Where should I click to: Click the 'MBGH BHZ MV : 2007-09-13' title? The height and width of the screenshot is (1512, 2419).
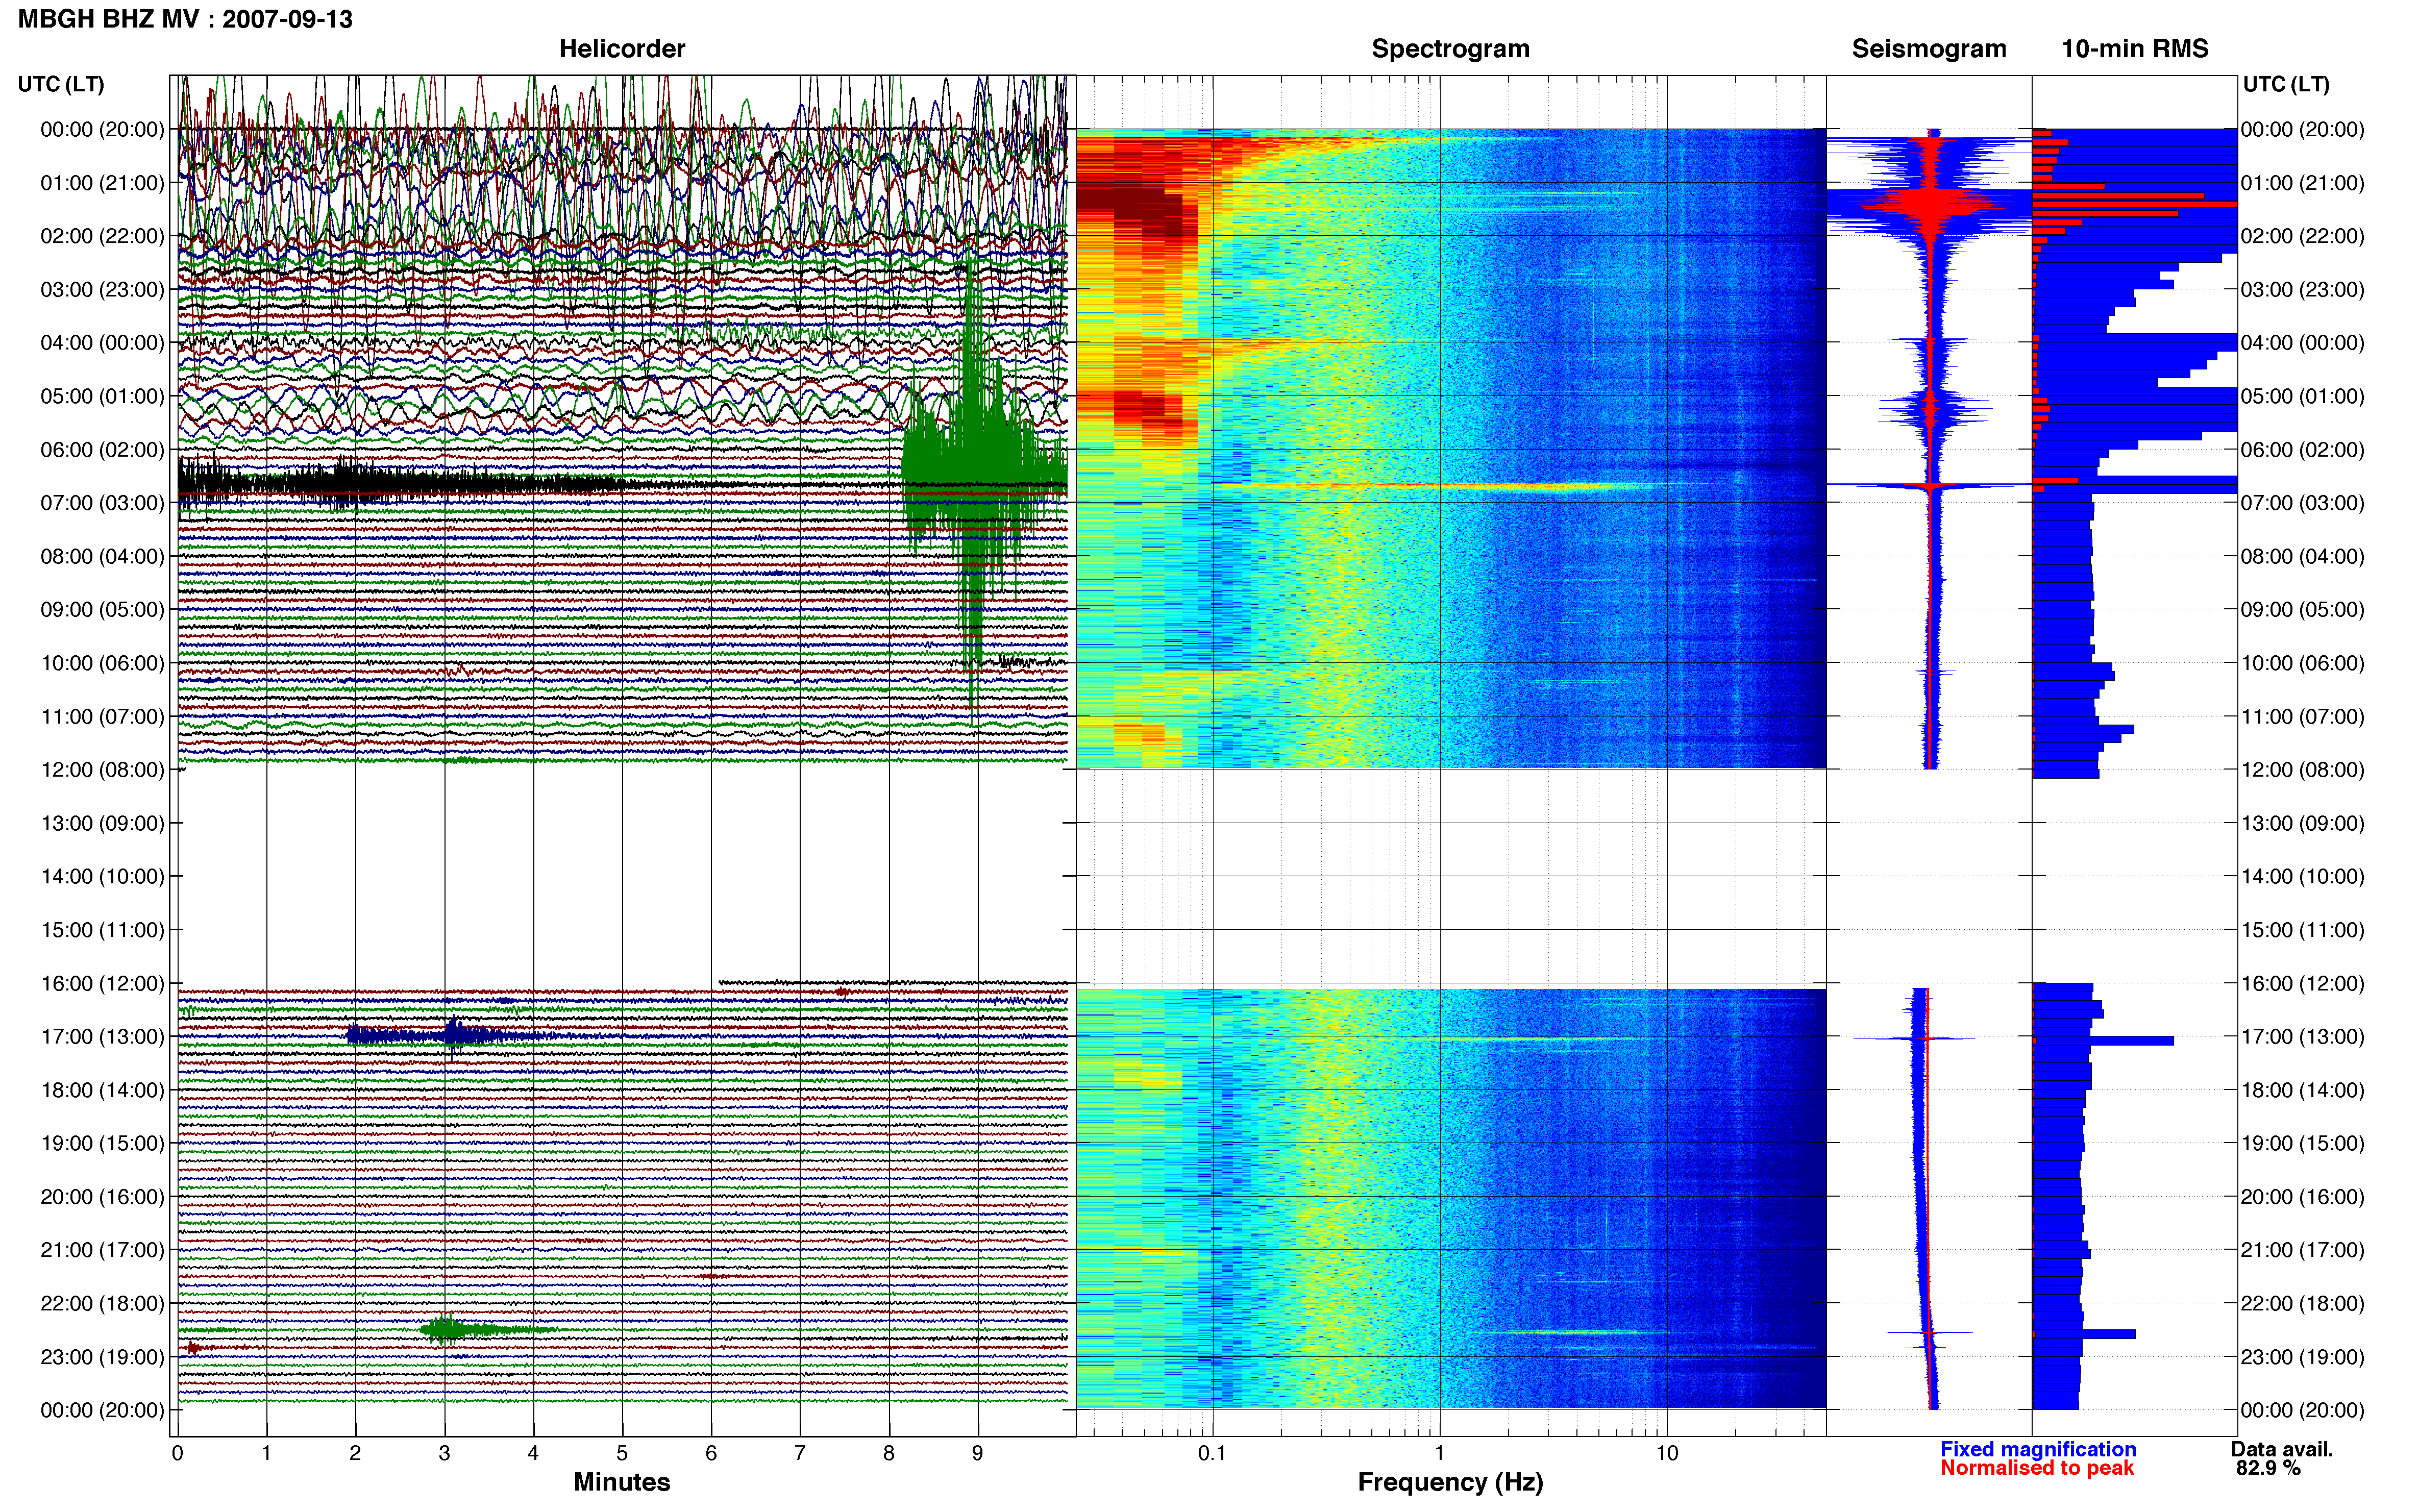[185, 19]
